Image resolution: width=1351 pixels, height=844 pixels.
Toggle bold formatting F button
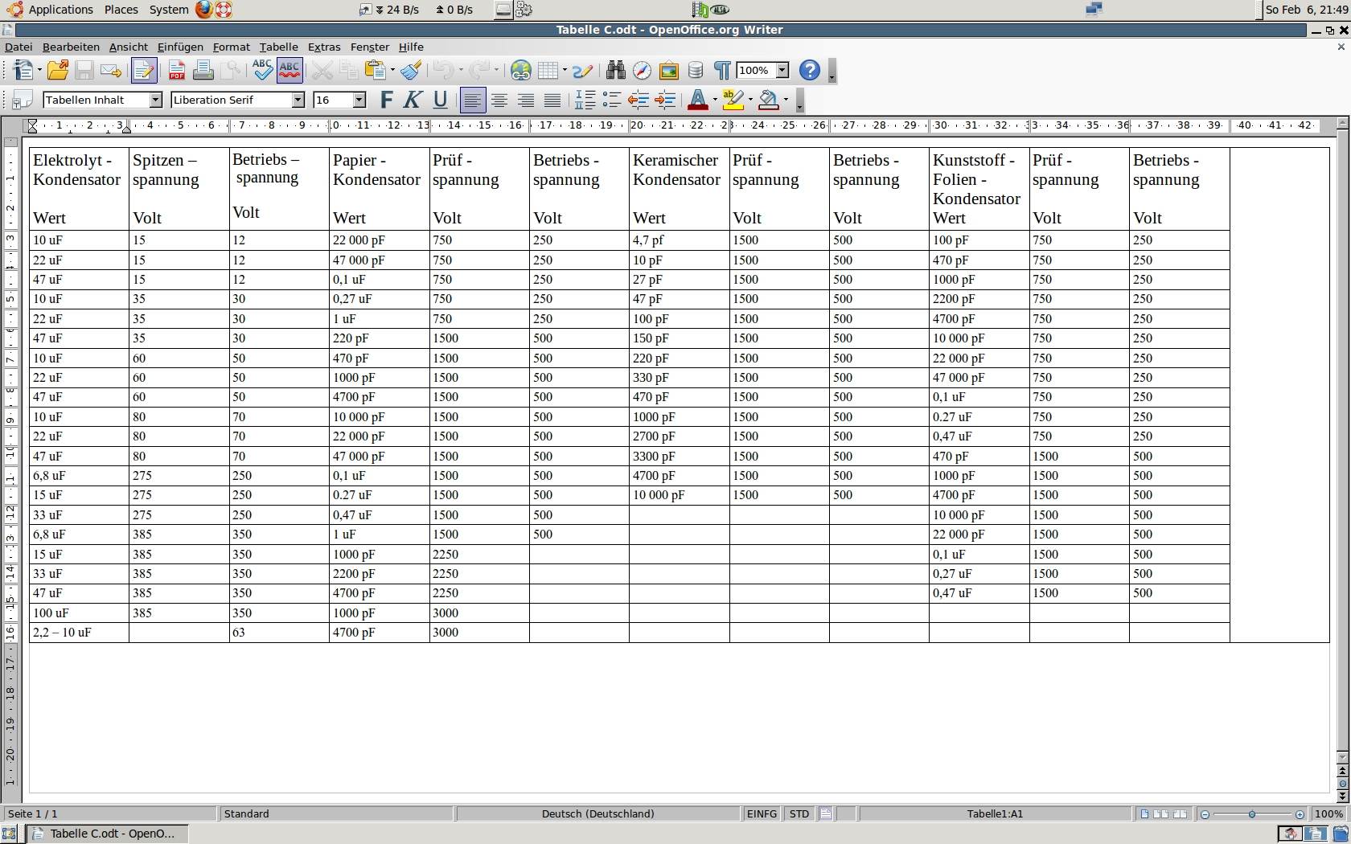pyautogui.click(x=386, y=100)
